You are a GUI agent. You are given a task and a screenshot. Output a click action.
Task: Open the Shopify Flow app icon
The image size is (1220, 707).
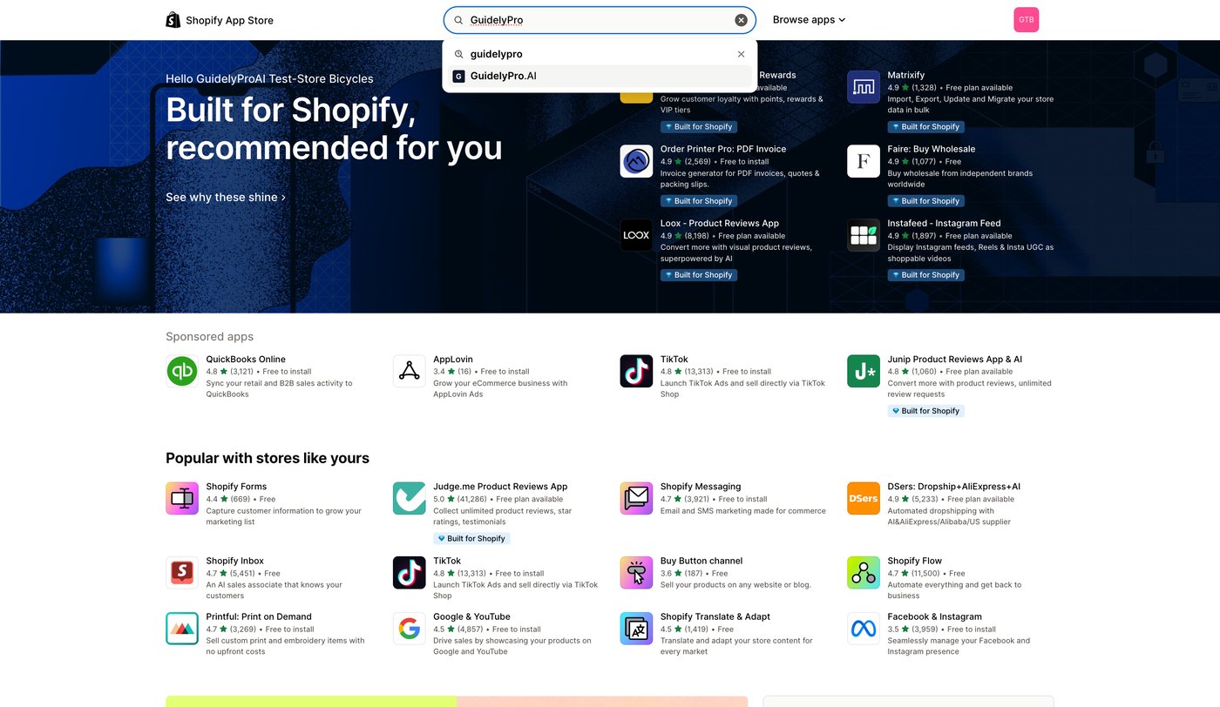click(x=864, y=573)
